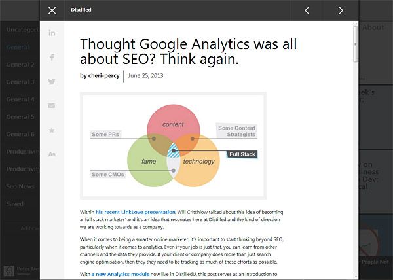Share the article on LinkedIn

click(52, 33)
